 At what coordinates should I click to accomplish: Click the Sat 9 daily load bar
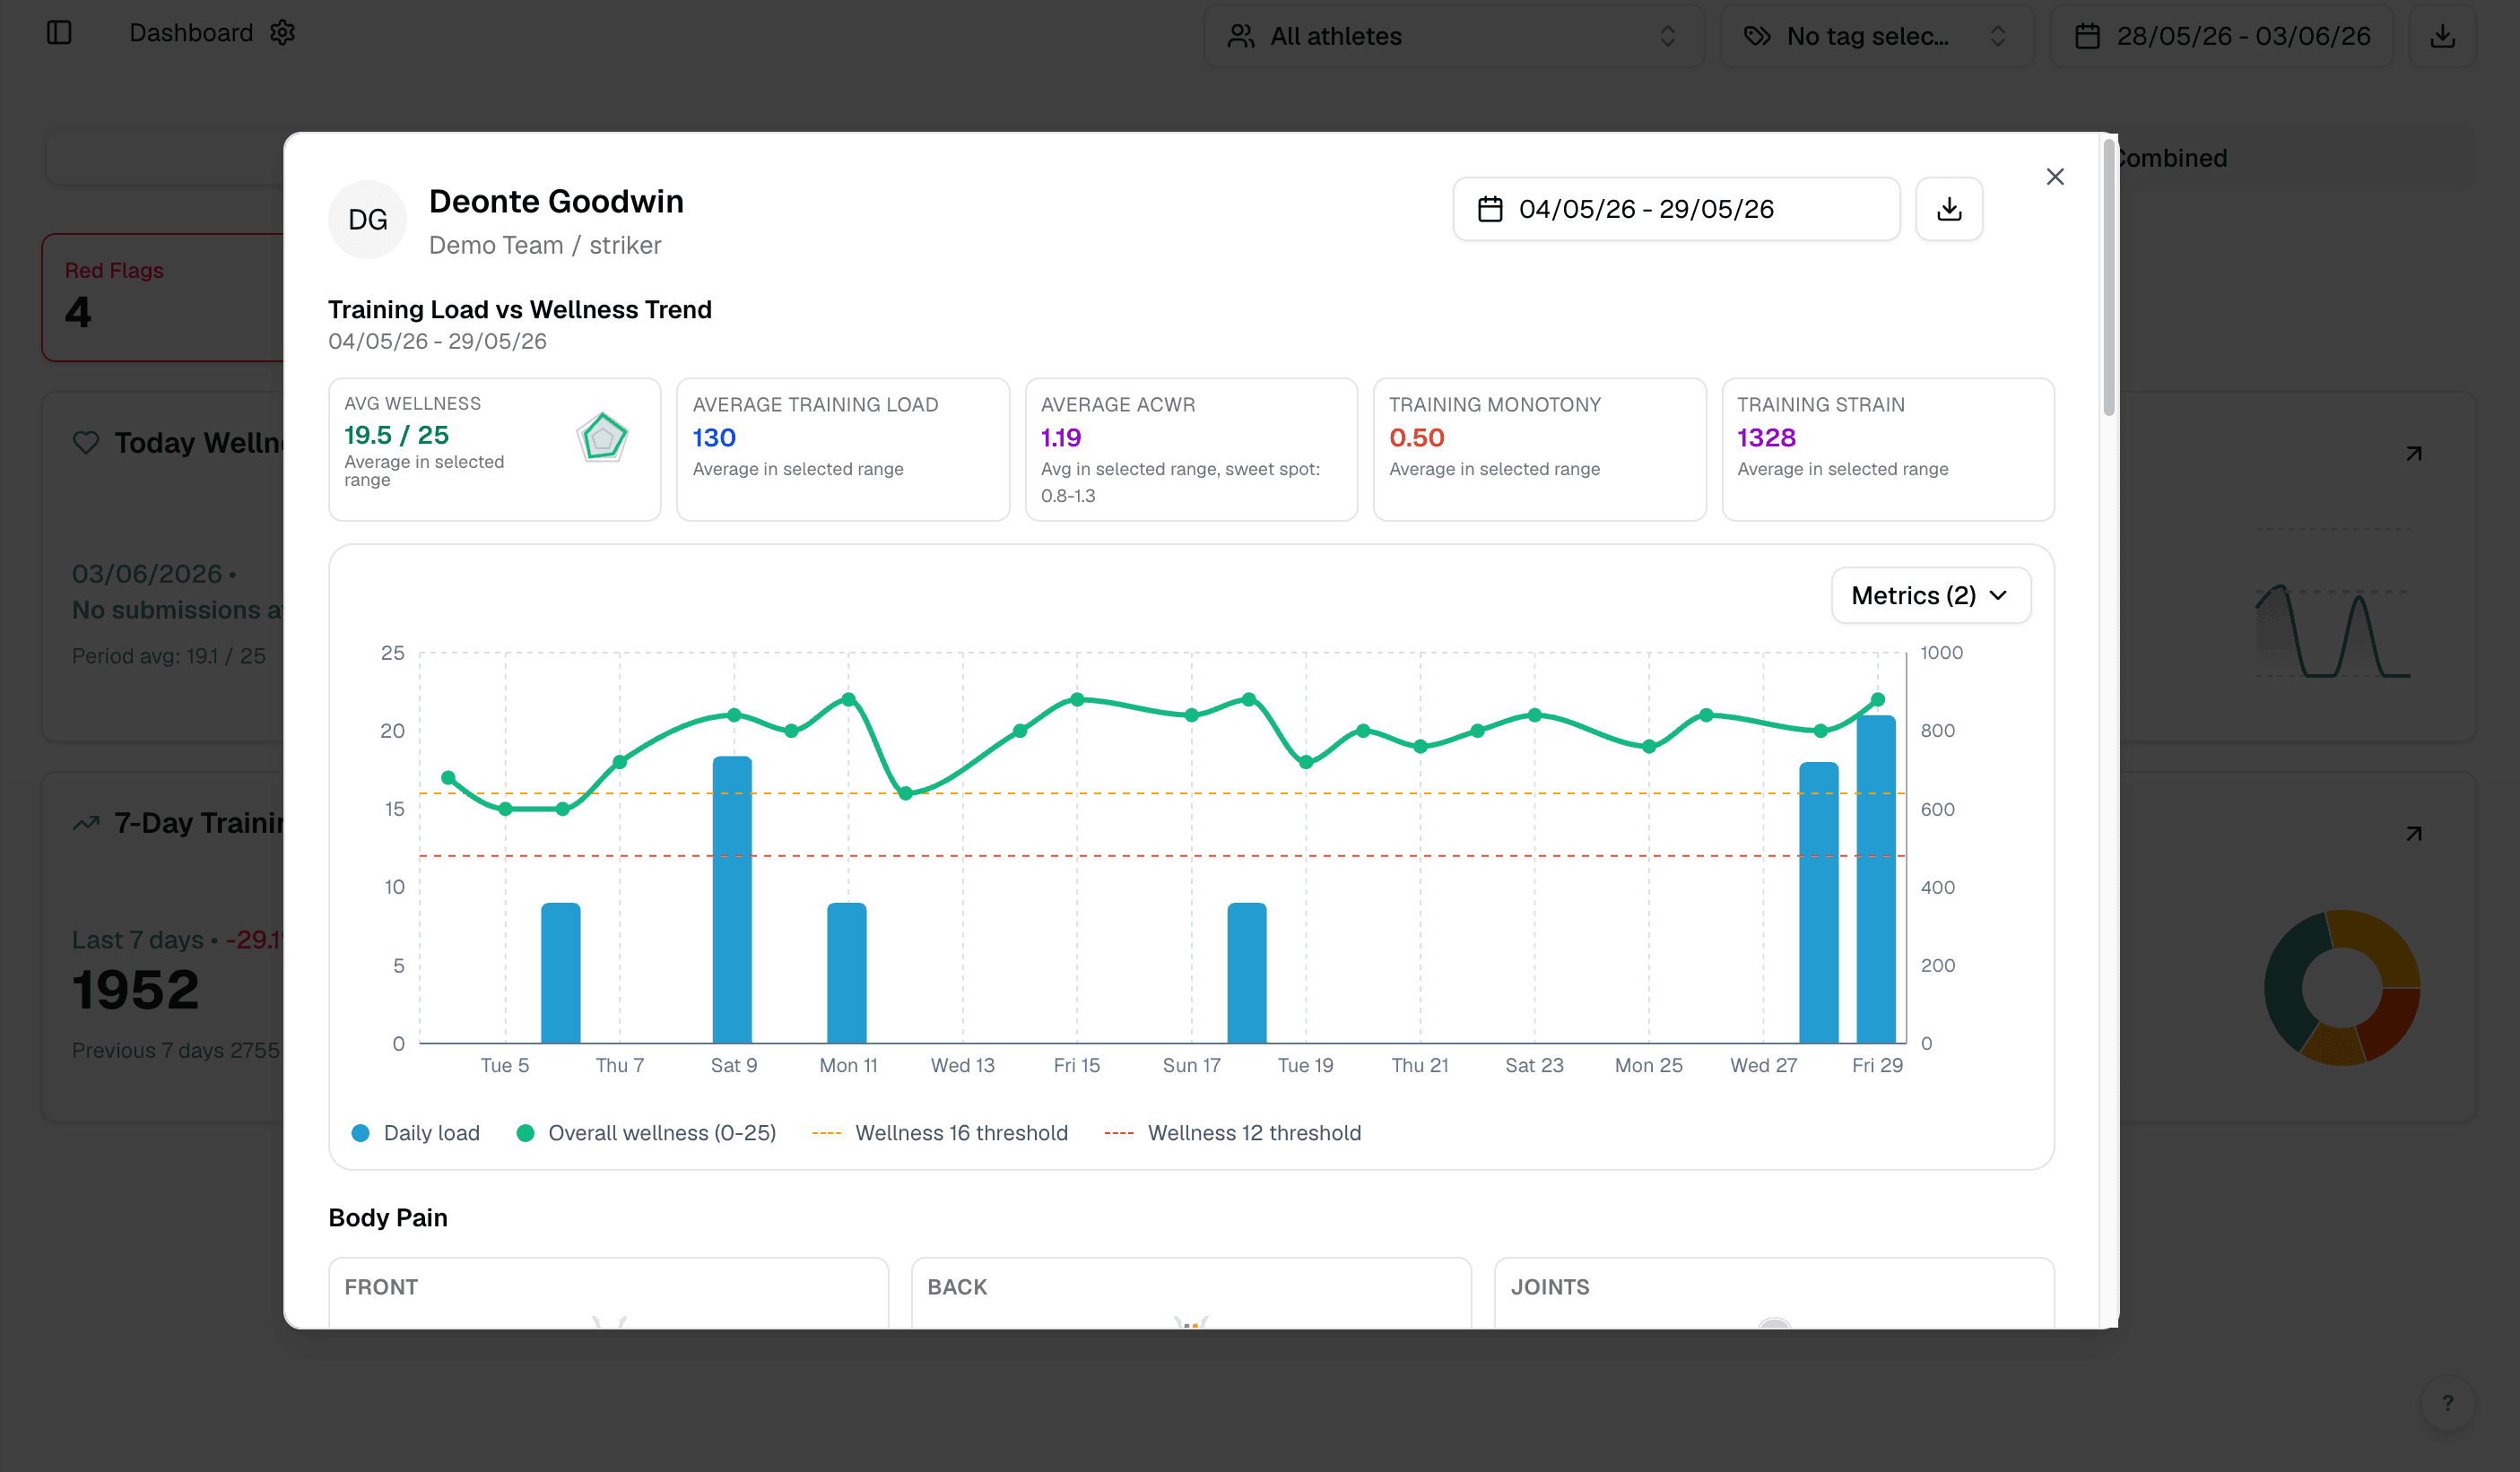(732, 900)
